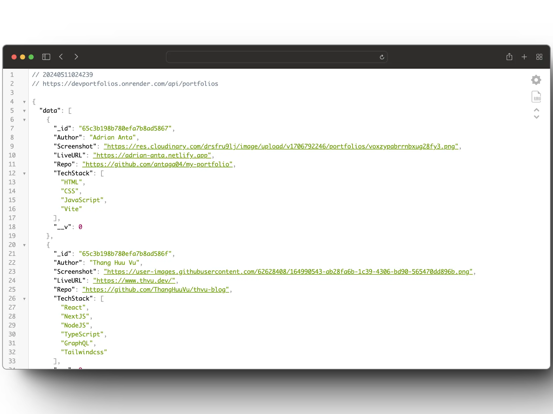Navigate back with the back arrow

(61, 57)
